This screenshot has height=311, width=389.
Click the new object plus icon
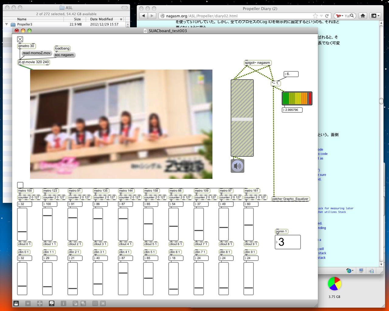click(x=28, y=303)
